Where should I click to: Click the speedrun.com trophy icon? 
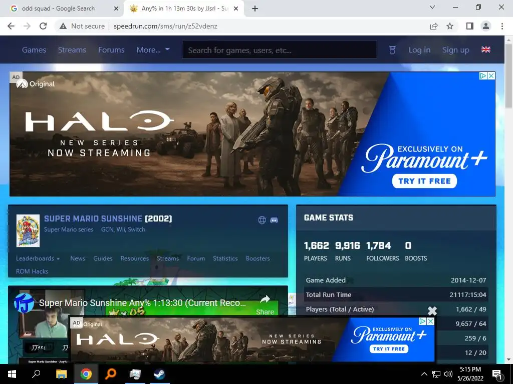click(392, 50)
